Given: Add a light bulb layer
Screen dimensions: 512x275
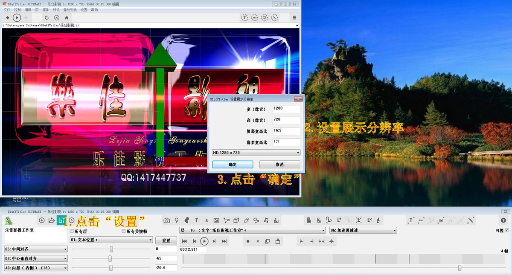Looking at the screenshot, I should coord(177,220).
